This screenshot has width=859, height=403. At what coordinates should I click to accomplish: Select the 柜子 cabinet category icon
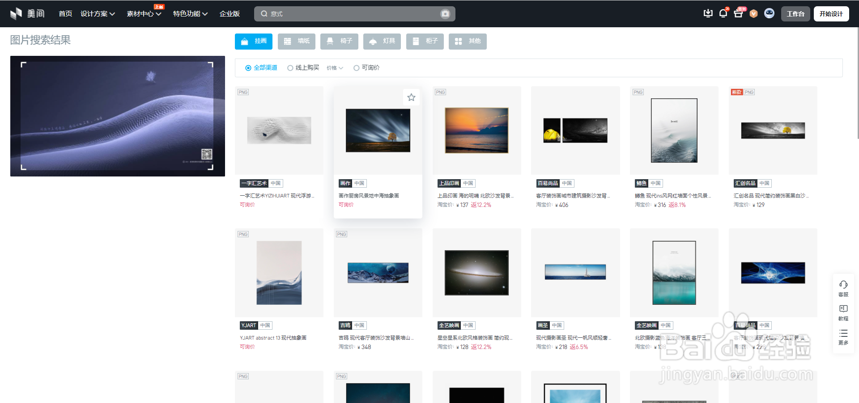(416, 41)
